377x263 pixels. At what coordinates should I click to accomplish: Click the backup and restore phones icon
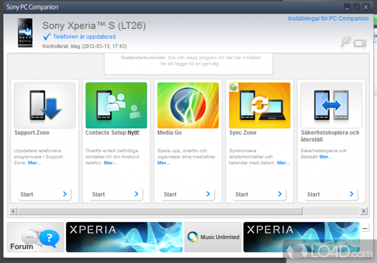(x=331, y=105)
